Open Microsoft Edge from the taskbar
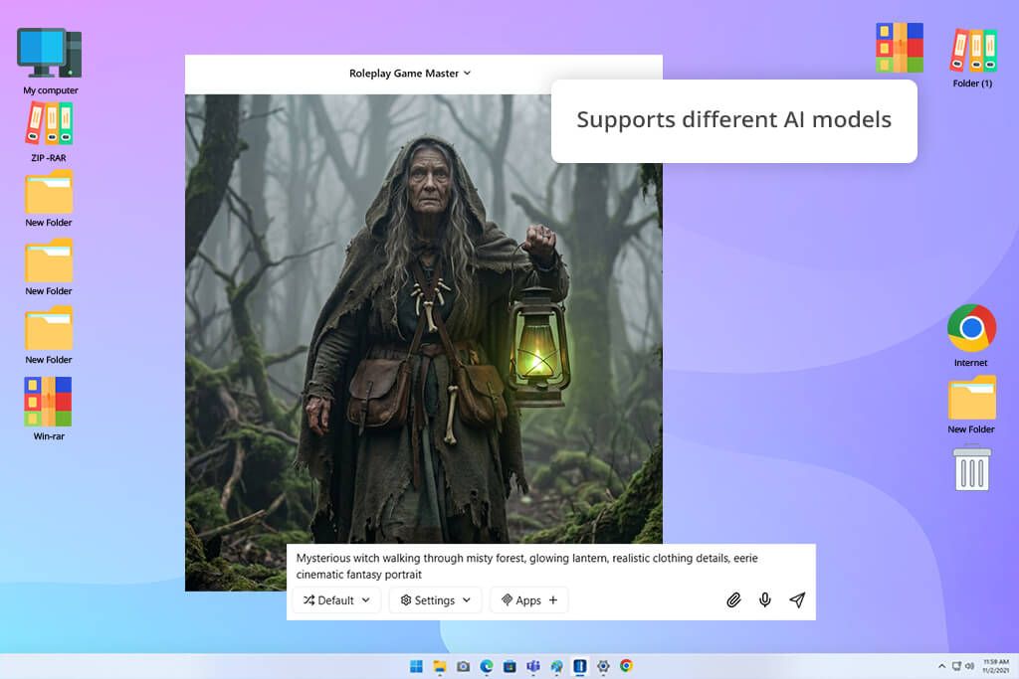This screenshot has width=1019, height=679. click(487, 666)
